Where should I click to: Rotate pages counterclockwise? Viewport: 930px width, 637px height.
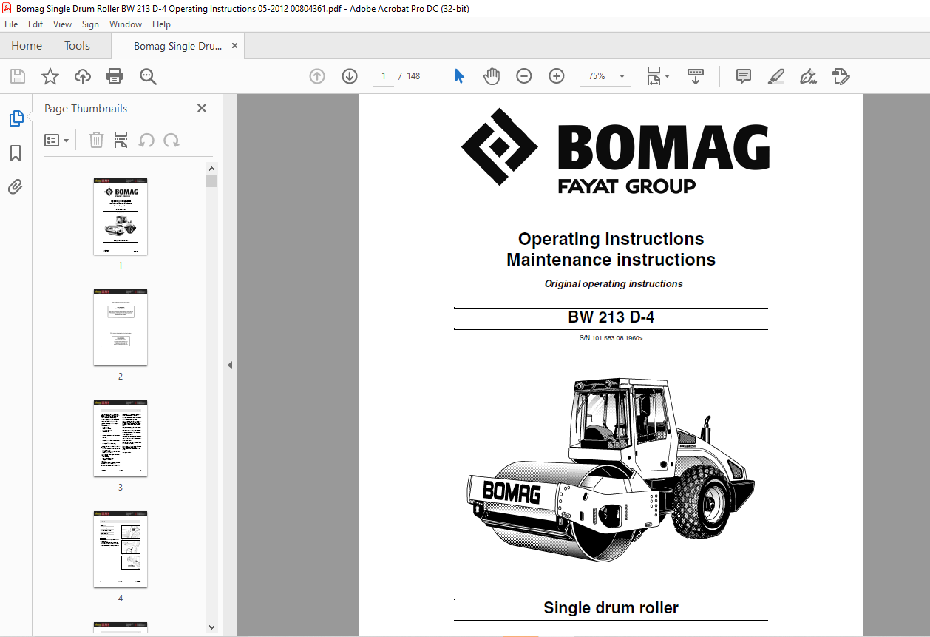[x=146, y=140]
